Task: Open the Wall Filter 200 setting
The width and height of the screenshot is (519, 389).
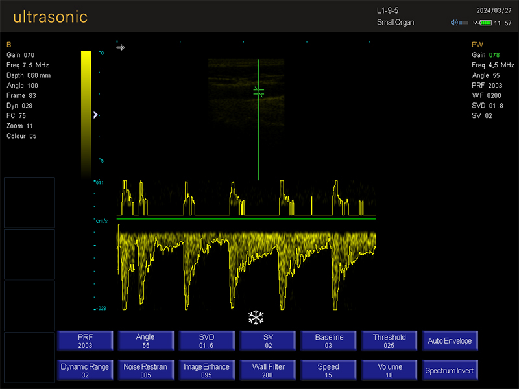Action: click(268, 371)
